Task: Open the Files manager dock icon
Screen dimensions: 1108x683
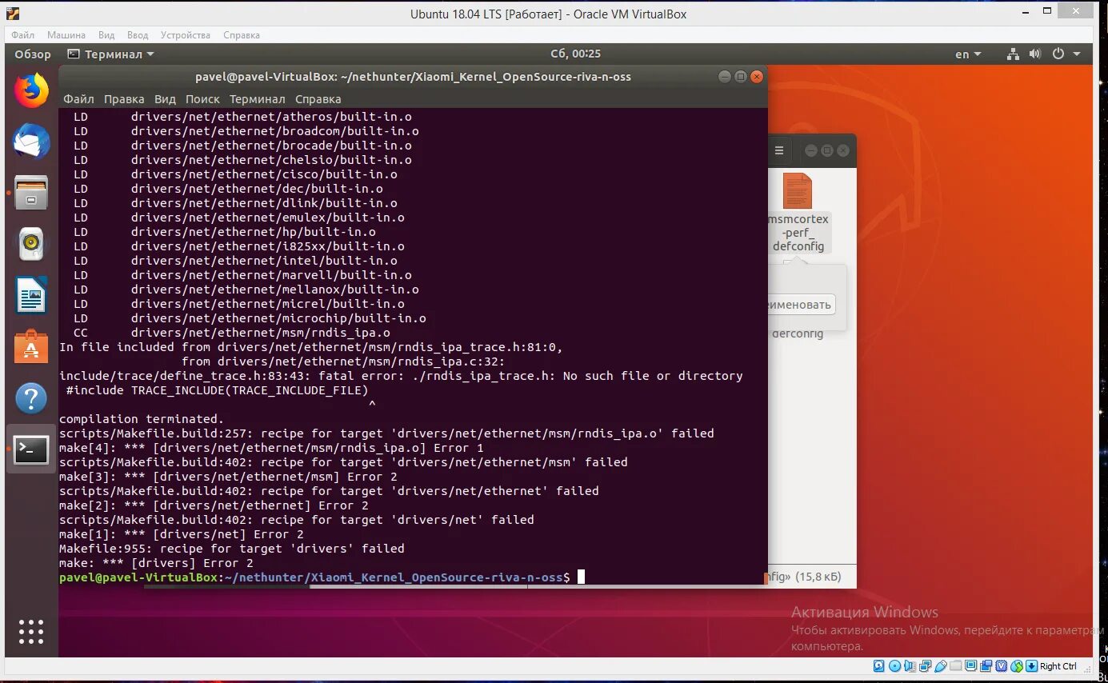Action: coord(31,193)
